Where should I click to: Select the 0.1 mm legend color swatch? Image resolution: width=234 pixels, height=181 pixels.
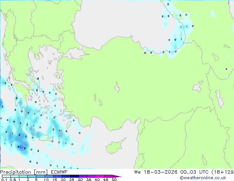pos(6,176)
